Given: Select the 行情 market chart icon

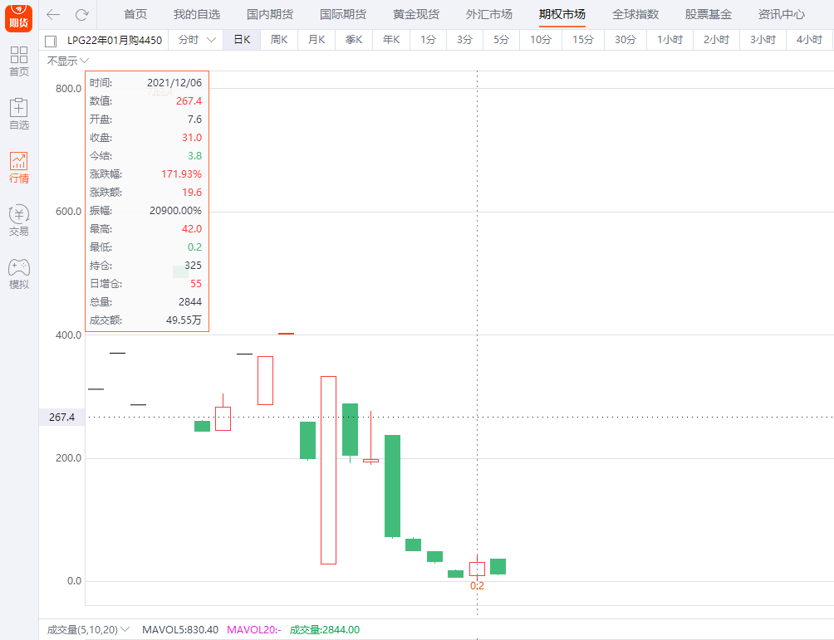Looking at the screenshot, I should coord(18,167).
